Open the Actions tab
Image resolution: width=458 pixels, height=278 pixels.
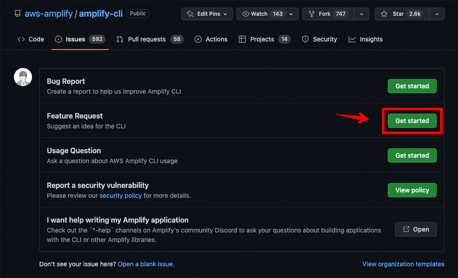point(211,39)
